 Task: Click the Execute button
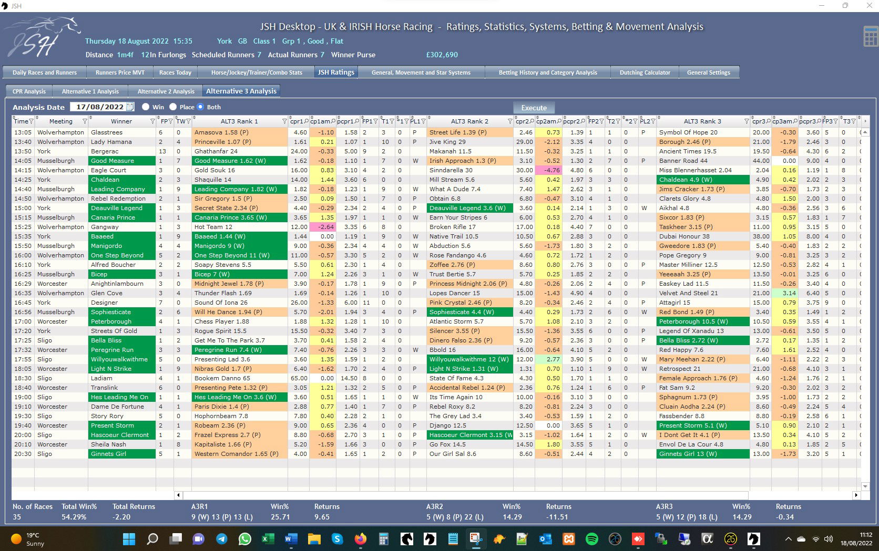coord(534,108)
